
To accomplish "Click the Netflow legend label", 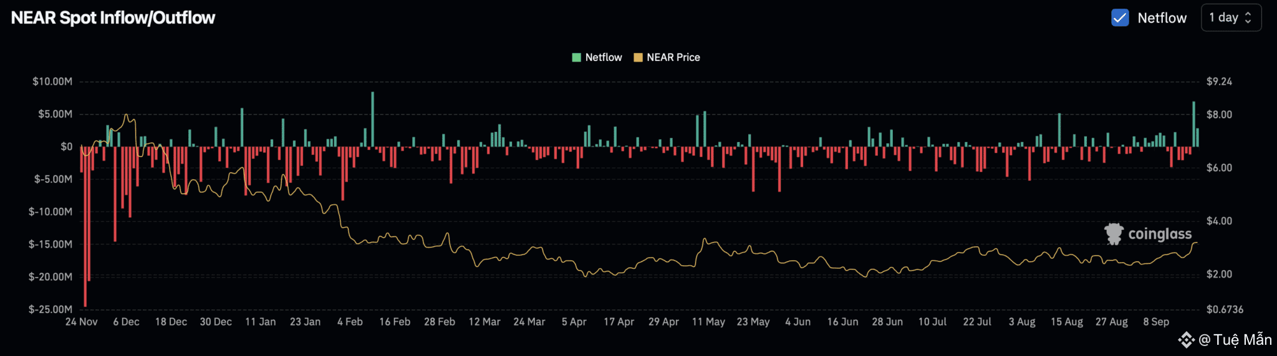I will [x=604, y=57].
